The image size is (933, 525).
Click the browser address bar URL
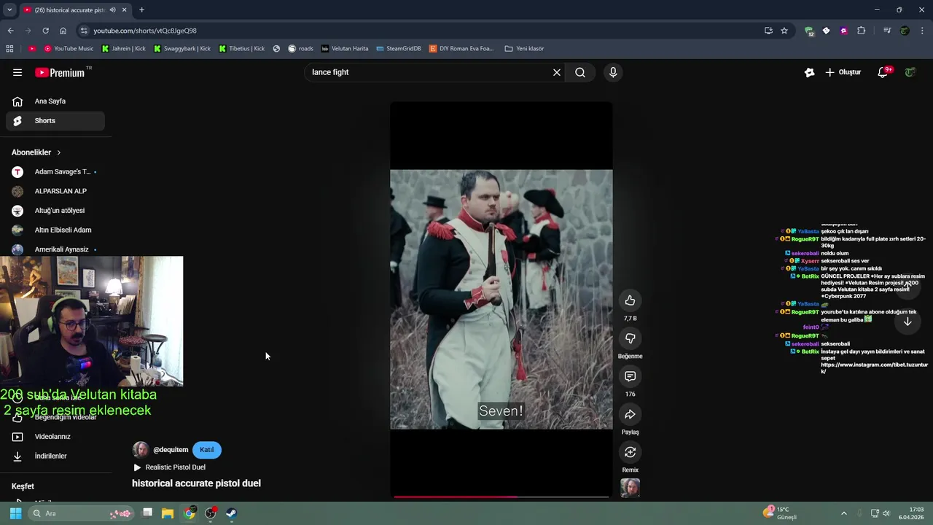144,31
